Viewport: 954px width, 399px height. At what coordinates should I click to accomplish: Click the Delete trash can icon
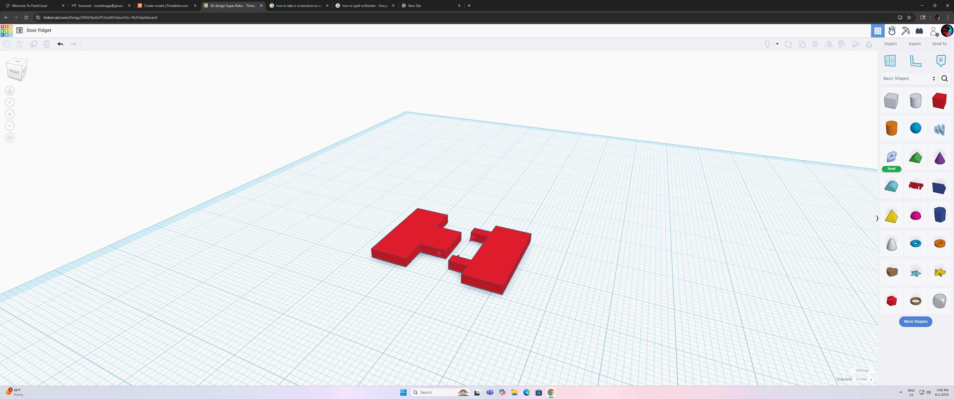pos(47,44)
